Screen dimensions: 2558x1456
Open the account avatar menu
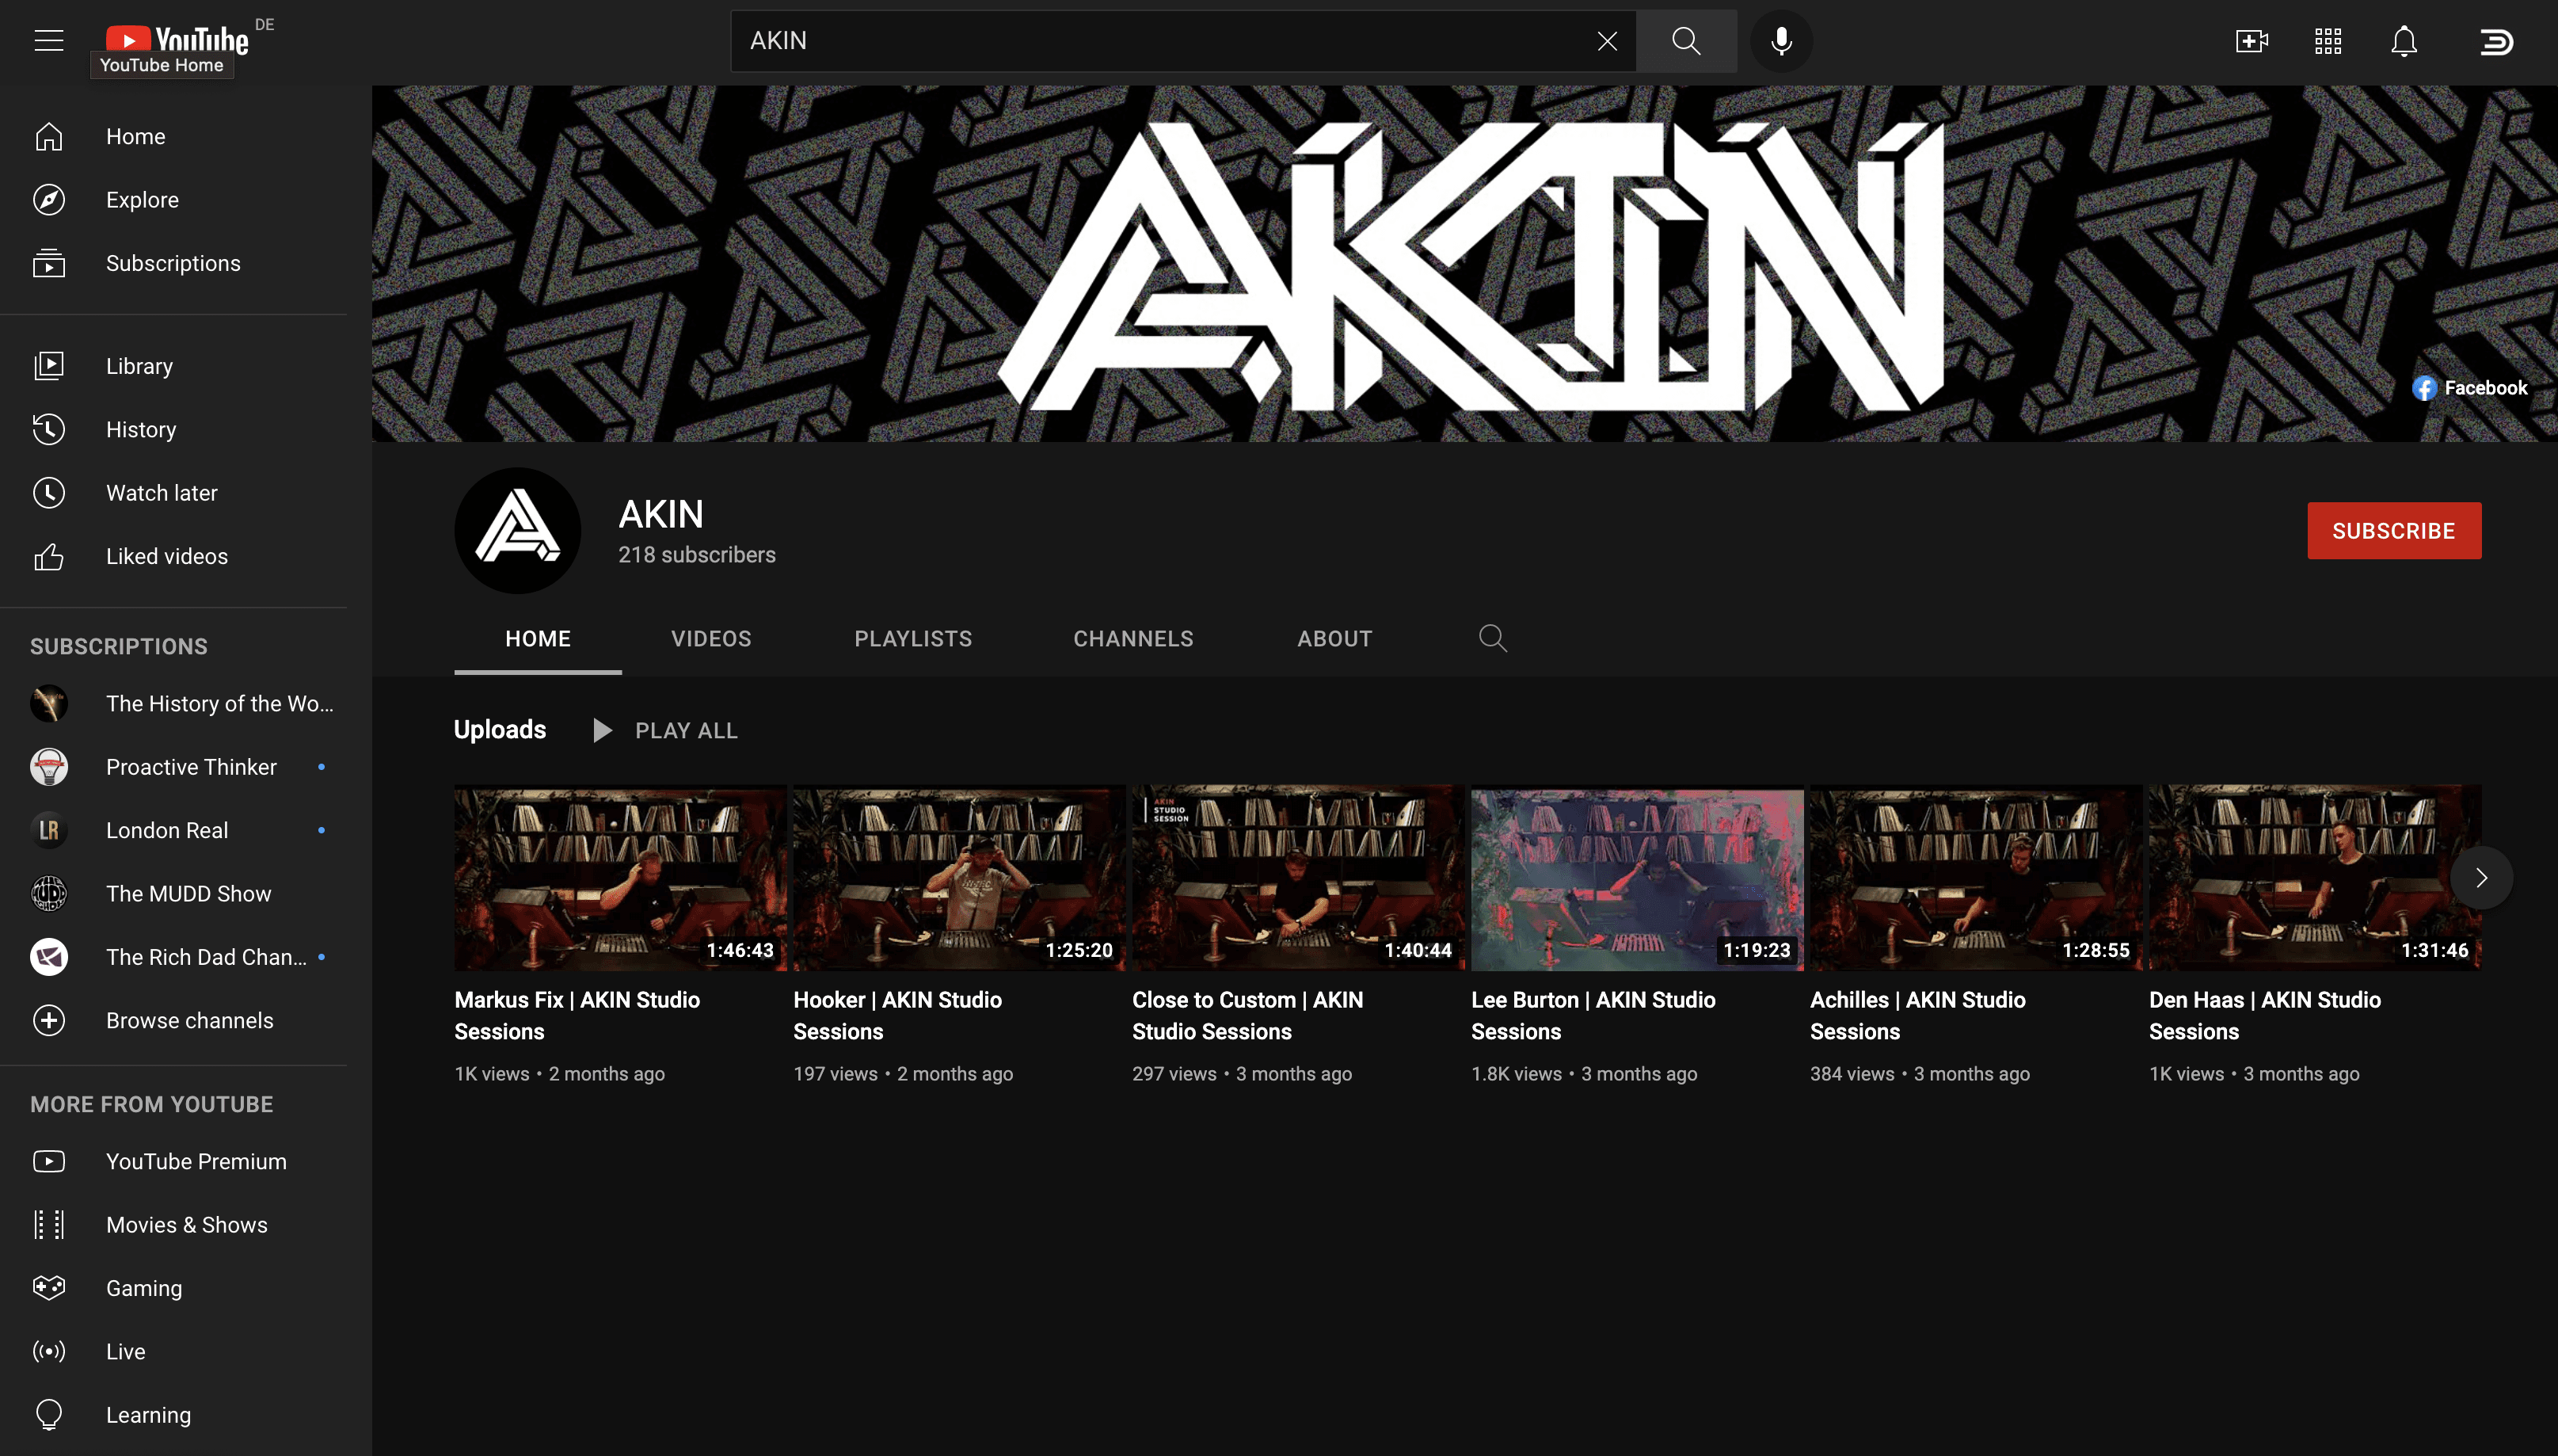[x=2495, y=41]
